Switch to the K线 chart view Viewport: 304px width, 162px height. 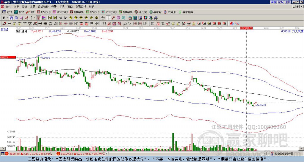point(30,12)
